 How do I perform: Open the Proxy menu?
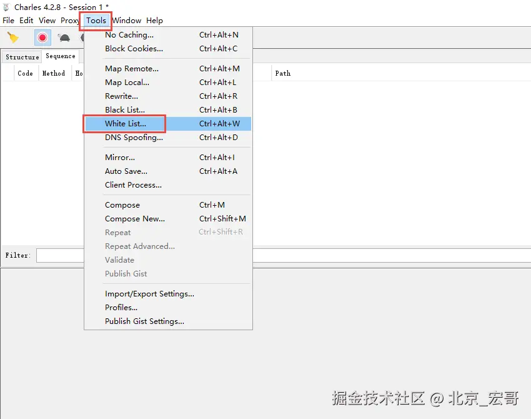[x=70, y=21]
